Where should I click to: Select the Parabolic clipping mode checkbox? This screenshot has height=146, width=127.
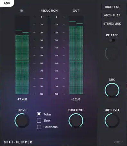[x=39, y=127]
